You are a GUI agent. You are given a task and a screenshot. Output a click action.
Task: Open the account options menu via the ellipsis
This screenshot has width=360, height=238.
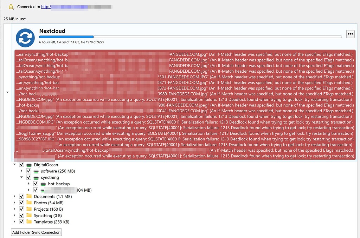350,33
